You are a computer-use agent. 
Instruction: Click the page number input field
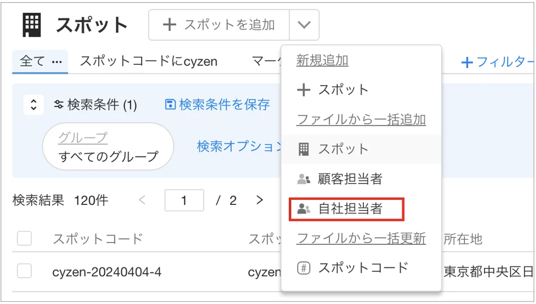pyautogui.click(x=184, y=200)
